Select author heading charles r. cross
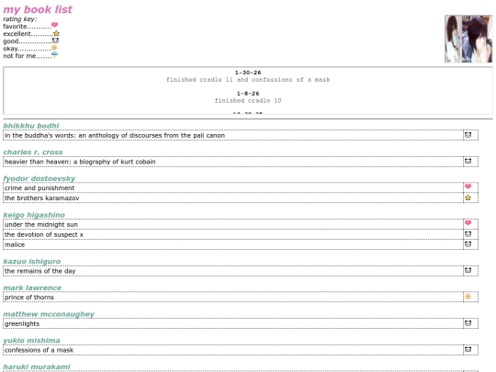Screen dimensions: 496x372 pyautogui.click(x=33, y=152)
